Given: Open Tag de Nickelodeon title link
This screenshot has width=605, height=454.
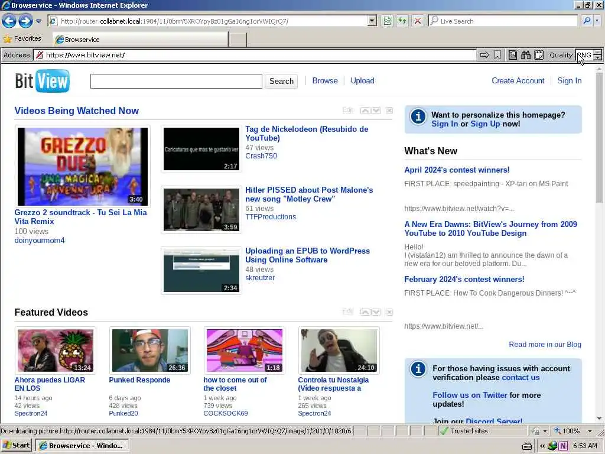Looking at the screenshot, I should [x=307, y=133].
